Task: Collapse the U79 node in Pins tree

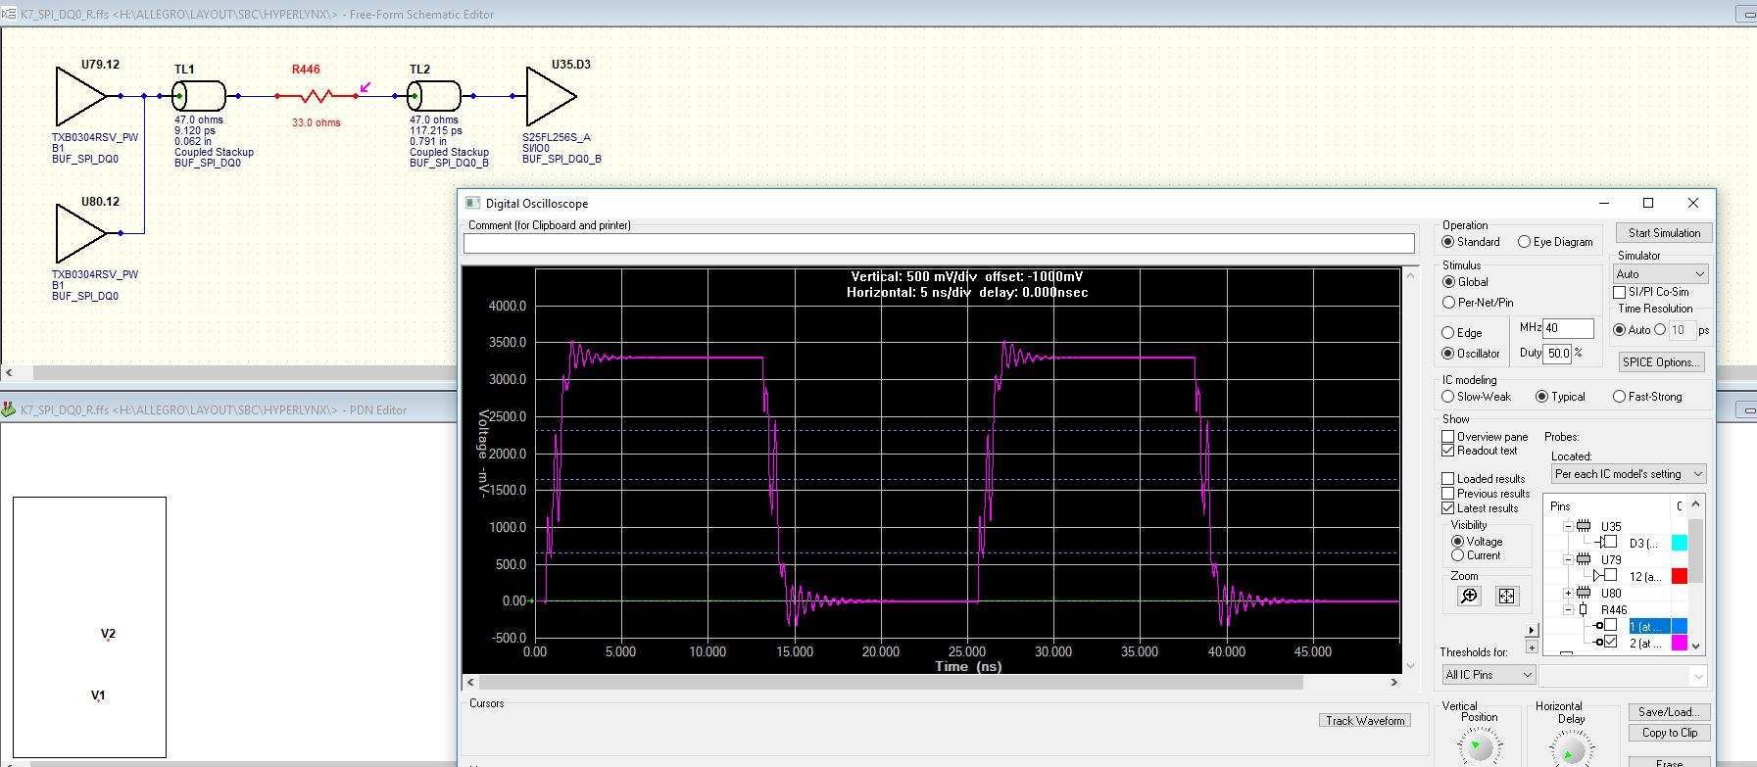Action: click(x=1567, y=560)
